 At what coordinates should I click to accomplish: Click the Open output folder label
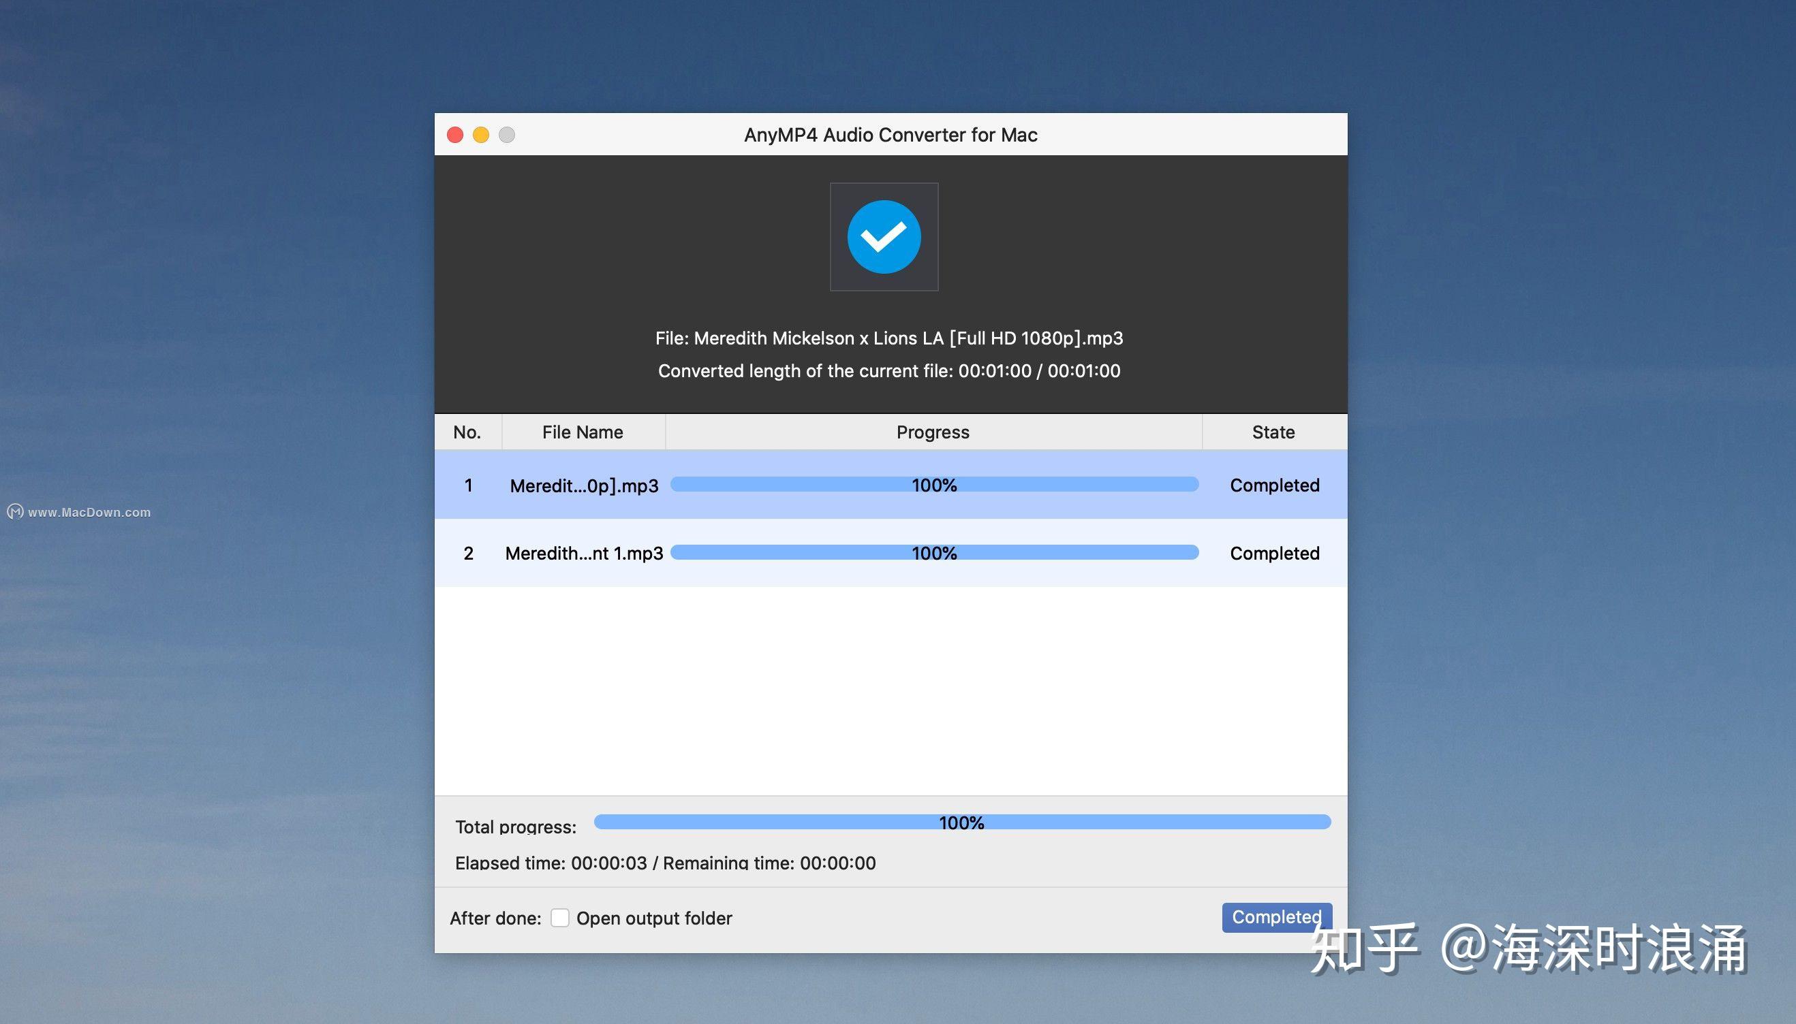pyautogui.click(x=654, y=918)
